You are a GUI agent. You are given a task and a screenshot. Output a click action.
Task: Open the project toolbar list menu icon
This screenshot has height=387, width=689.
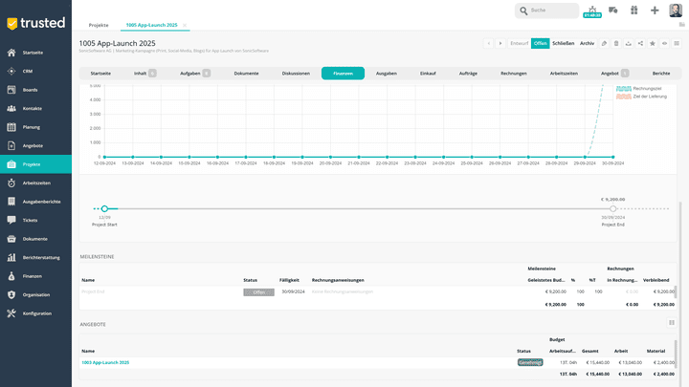click(676, 43)
